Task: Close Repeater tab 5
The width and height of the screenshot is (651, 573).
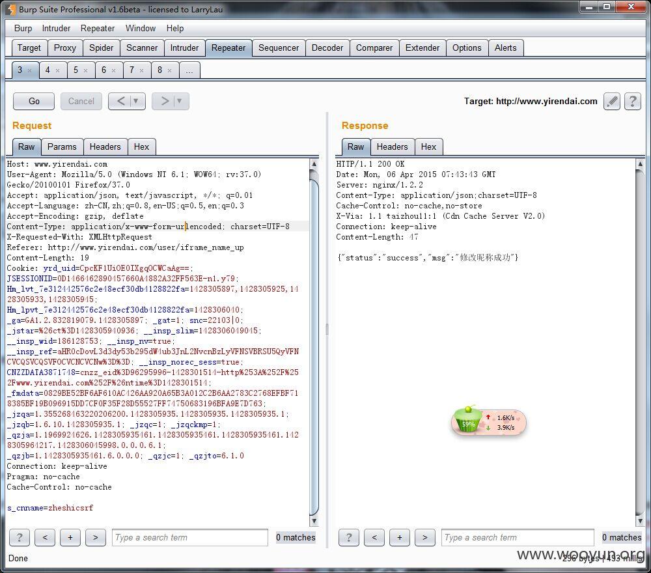Action: coord(85,70)
